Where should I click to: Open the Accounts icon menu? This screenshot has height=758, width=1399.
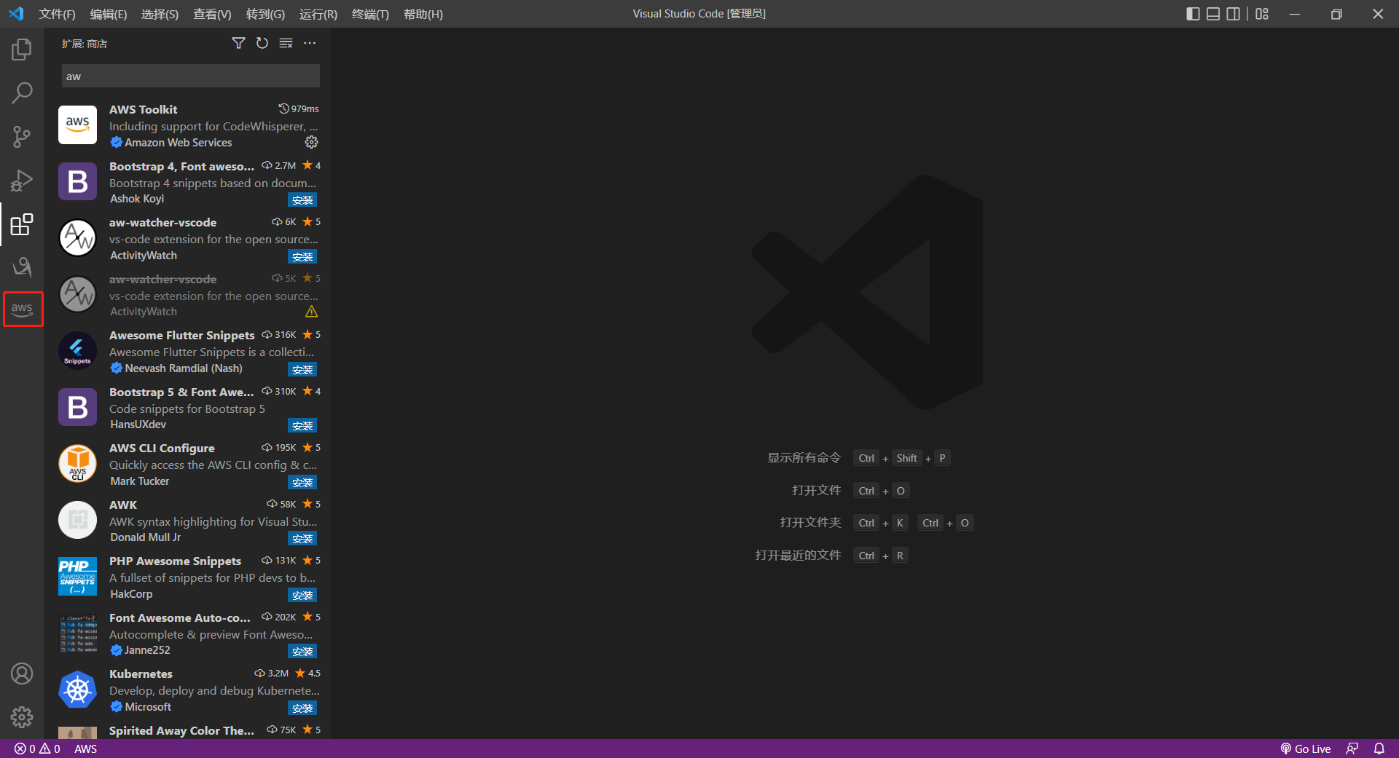(22, 674)
